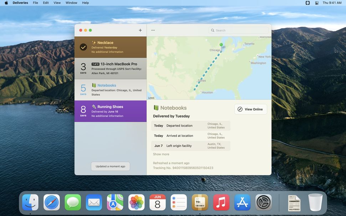Screen dimensions: 346x216
Task: Launch Safari from the Dock
Action: [51, 202]
